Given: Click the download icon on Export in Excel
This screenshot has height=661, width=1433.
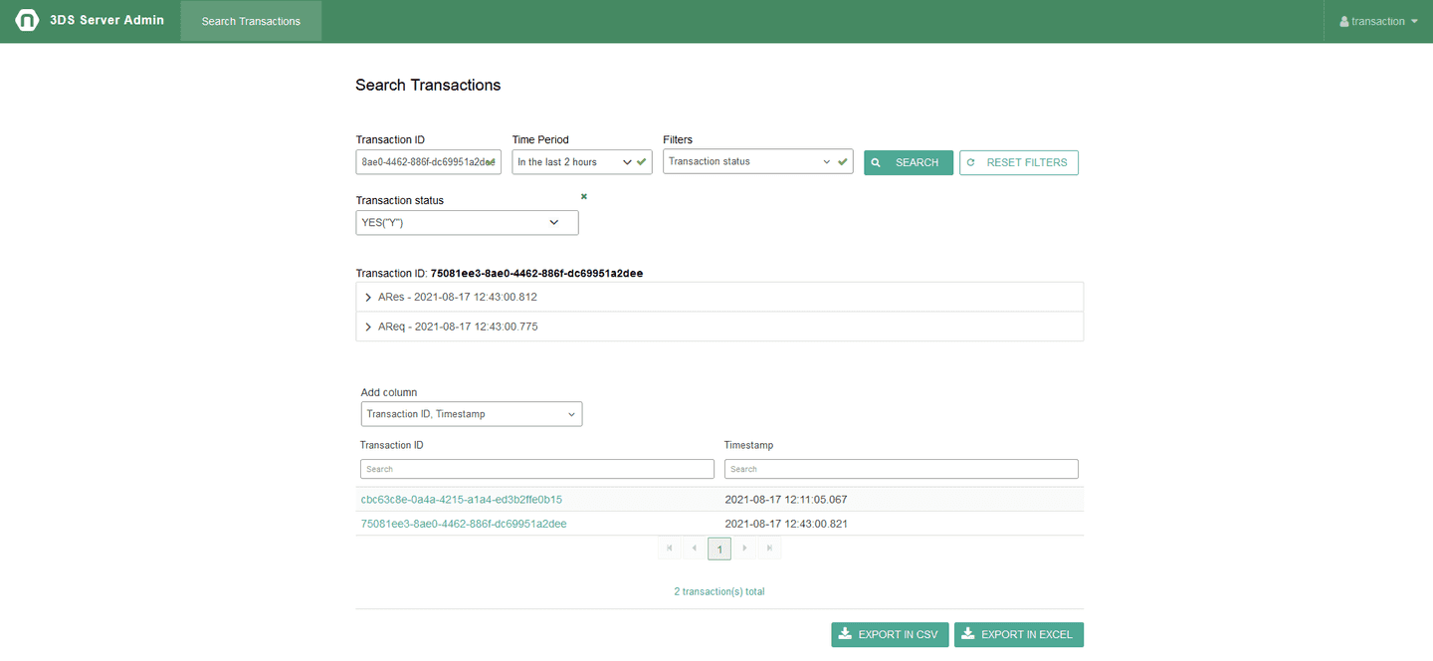Looking at the screenshot, I should [x=967, y=634].
